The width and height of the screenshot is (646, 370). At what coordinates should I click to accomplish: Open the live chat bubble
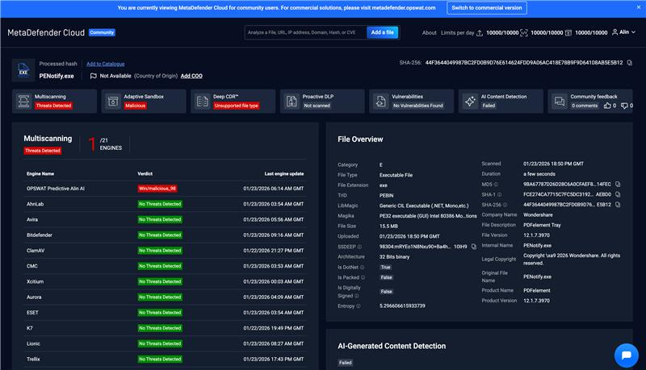pyautogui.click(x=626, y=355)
